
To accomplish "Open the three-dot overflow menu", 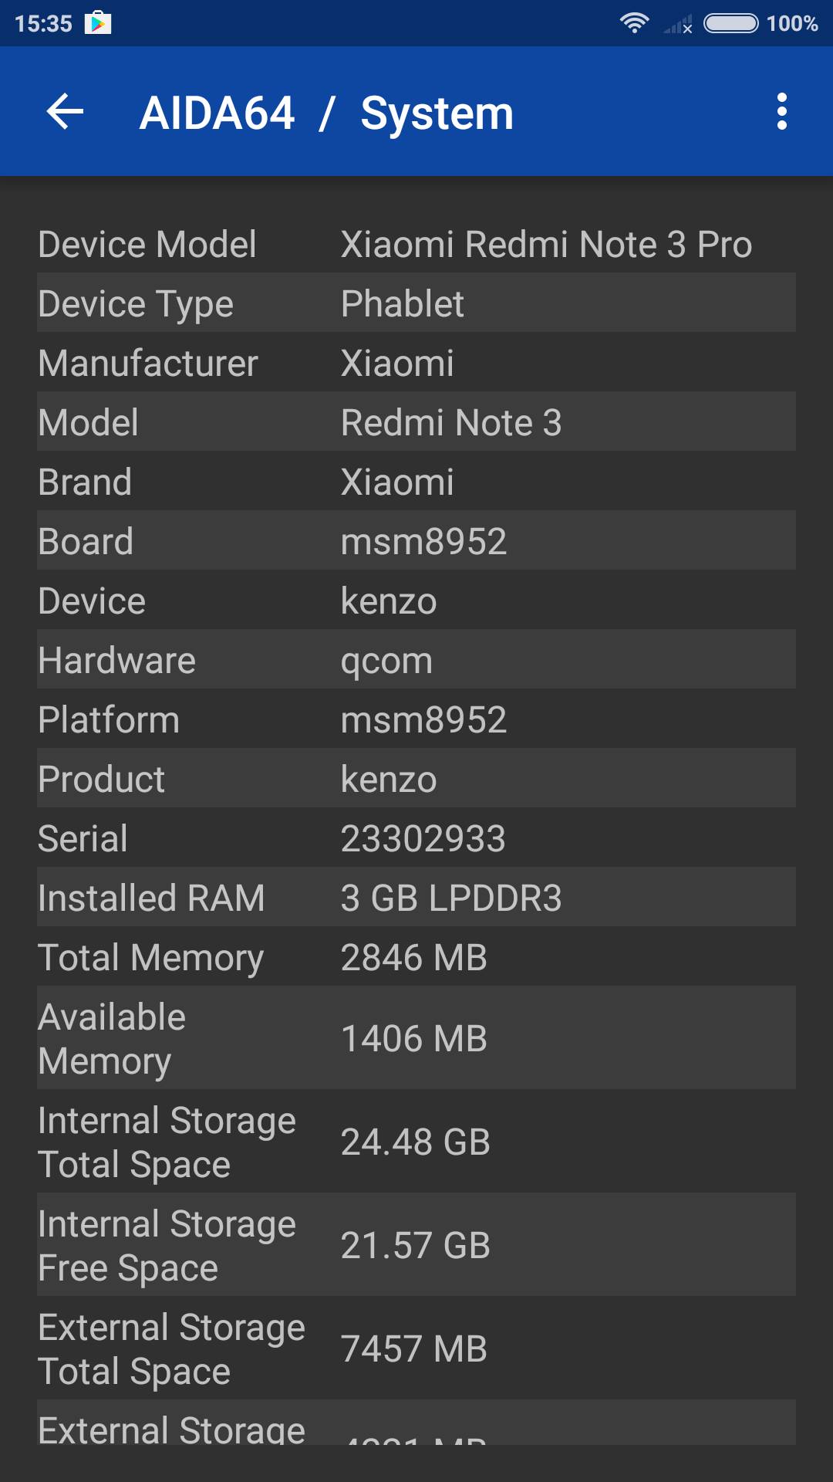I will (781, 112).
